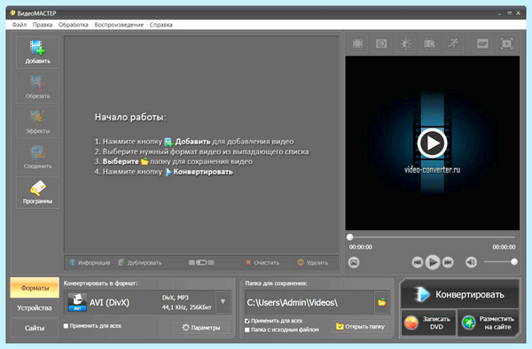Click Разместить на сайте button
532x349 pixels.
[x=489, y=322]
